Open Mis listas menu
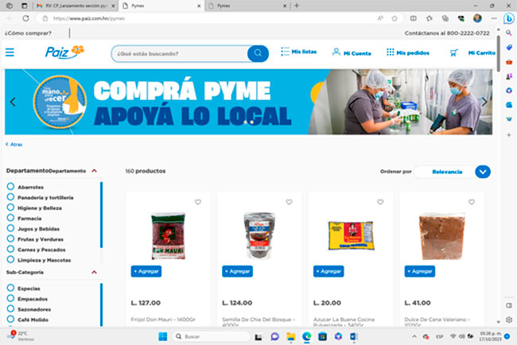The width and height of the screenshot is (517, 345). coord(298,52)
